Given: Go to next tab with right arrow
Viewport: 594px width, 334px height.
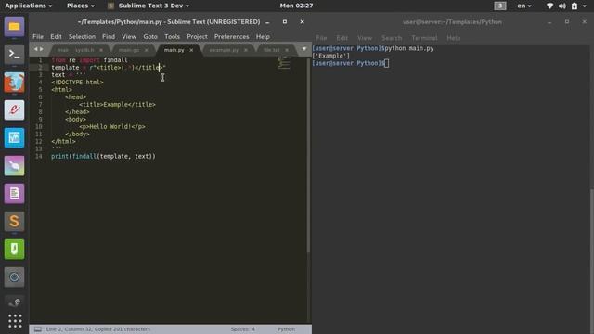Looking at the screenshot, I should click(42, 49).
